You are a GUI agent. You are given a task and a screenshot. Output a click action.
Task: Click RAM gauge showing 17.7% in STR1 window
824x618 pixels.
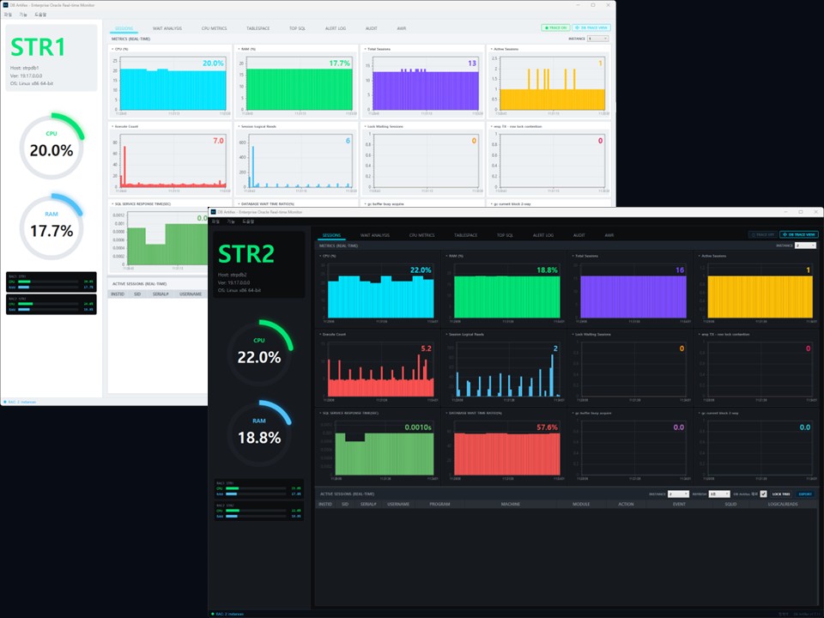click(51, 226)
